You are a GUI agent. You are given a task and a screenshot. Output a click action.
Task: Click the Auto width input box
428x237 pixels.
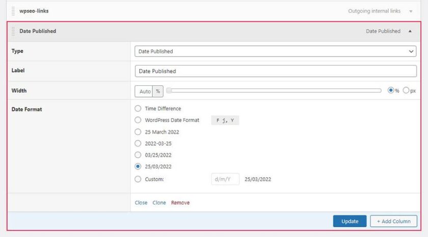(x=145, y=91)
